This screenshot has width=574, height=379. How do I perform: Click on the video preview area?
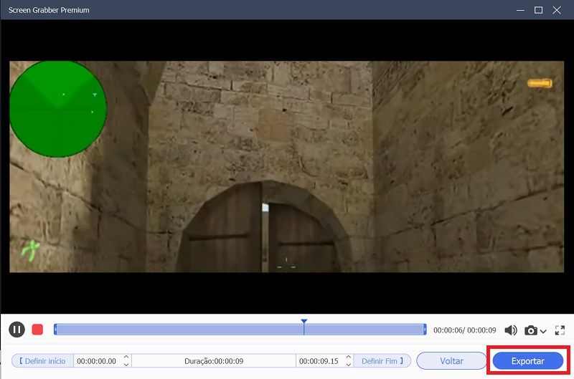tap(287, 166)
